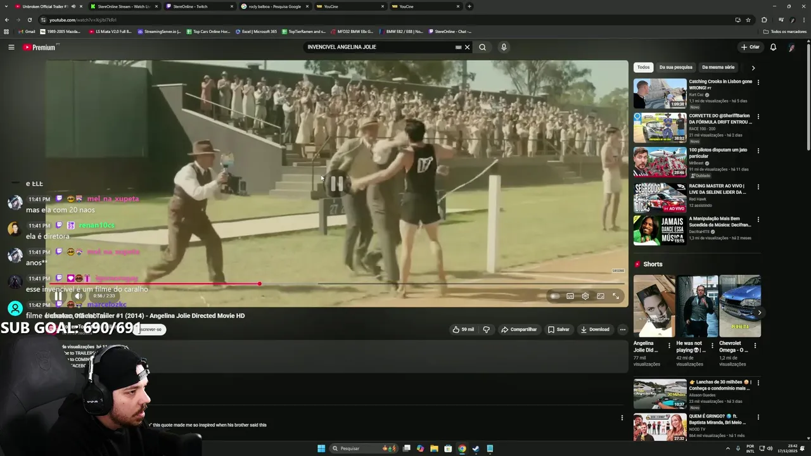Open the LS Miata V2.0 bookmark

coord(110,32)
